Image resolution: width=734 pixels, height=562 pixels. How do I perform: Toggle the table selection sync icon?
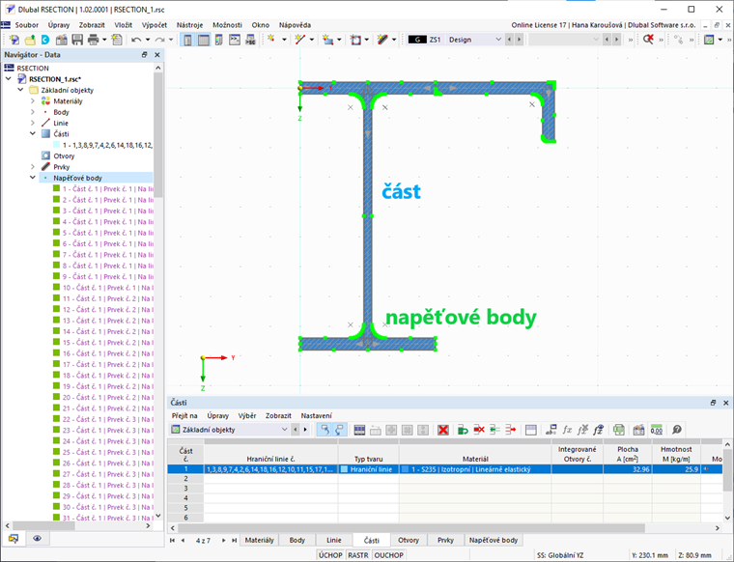[x=324, y=430]
